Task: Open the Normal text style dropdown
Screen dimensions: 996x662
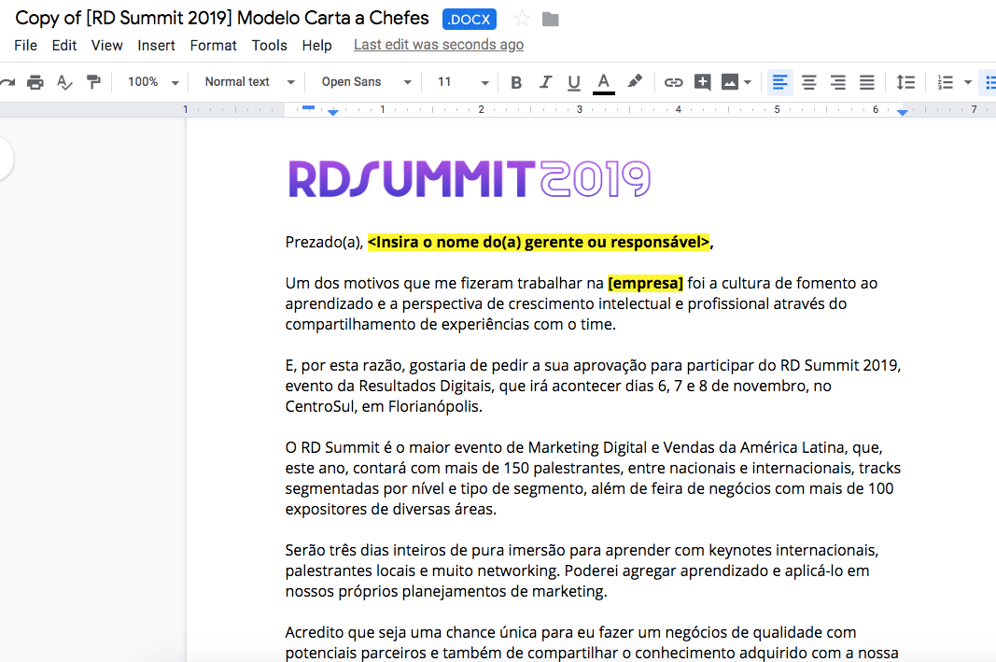Action: 249,82
